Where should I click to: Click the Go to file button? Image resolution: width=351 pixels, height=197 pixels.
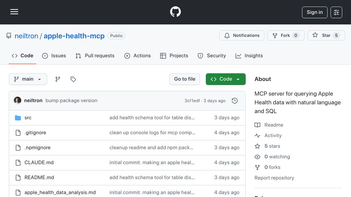184,79
